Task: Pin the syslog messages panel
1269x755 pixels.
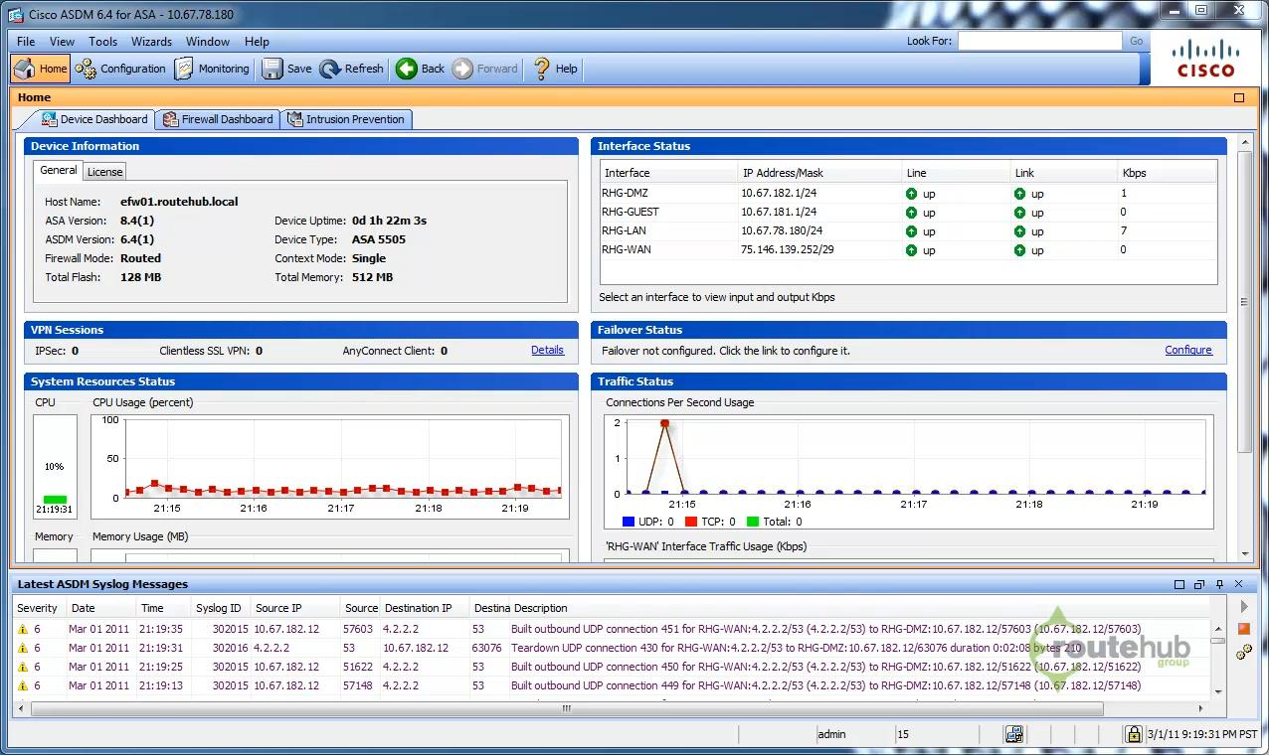Action: click(1219, 584)
